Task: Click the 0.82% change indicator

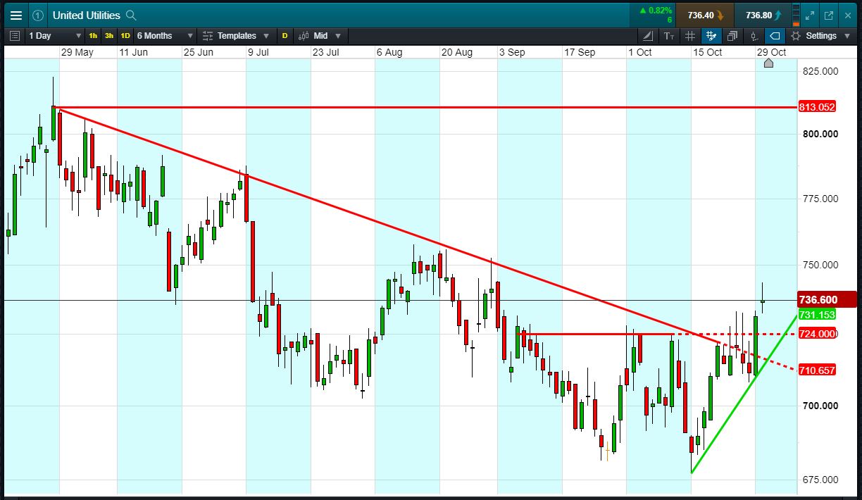Action: coord(655,11)
